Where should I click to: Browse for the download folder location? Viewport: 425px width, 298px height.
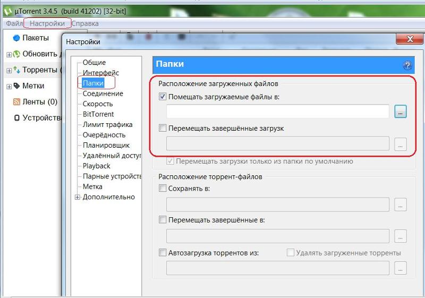point(401,112)
